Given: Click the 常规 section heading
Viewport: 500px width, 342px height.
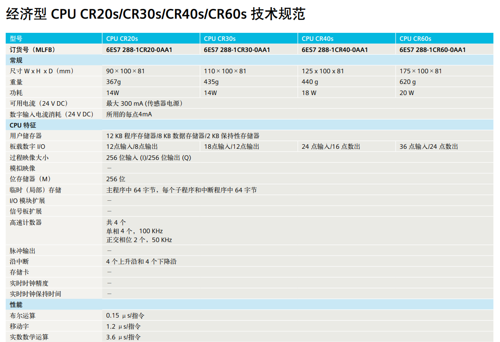Looking at the screenshot, I should pyautogui.click(x=16, y=60).
